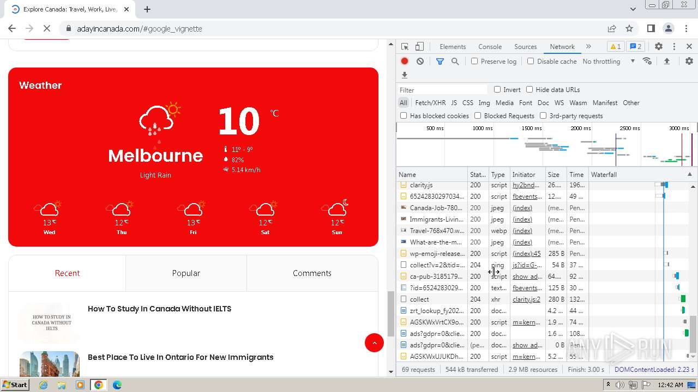Check 3rd-party requests option
The image size is (698, 392).
543,115
